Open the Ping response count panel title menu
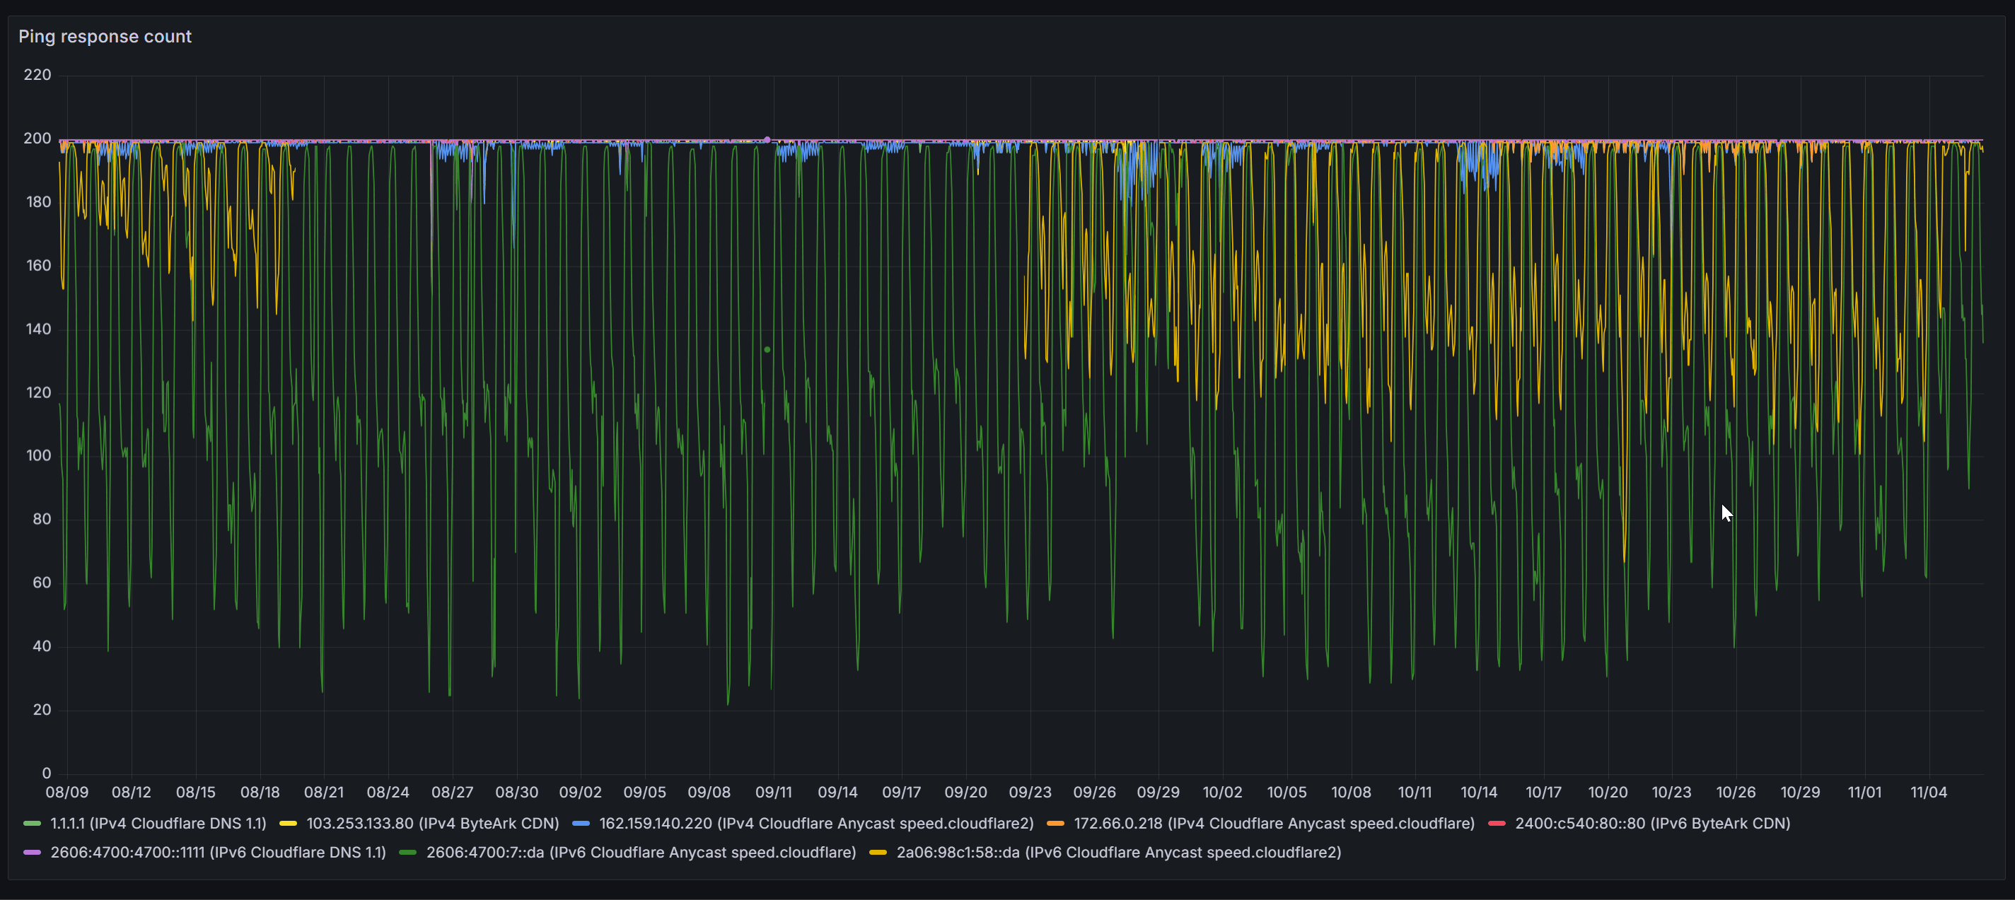Image resolution: width=2015 pixels, height=900 pixels. [x=105, y=37]
